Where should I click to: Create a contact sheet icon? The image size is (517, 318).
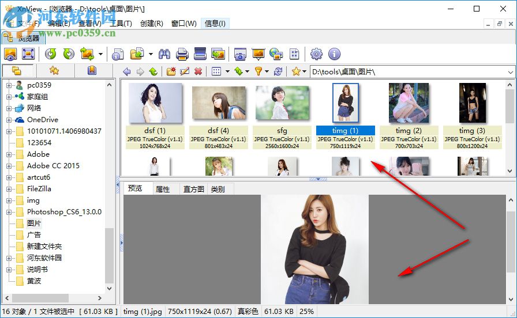(294, 54)
